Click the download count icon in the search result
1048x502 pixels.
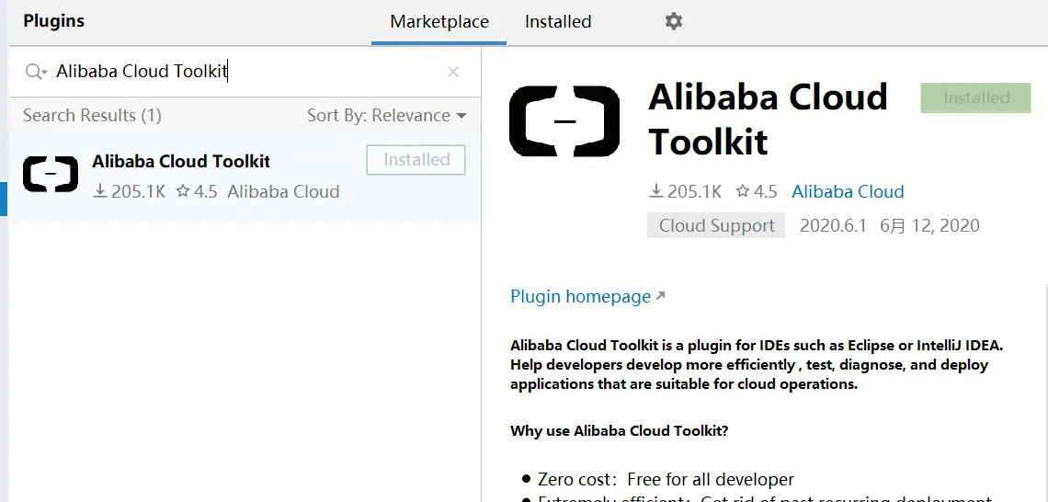[x=100, y=191]
